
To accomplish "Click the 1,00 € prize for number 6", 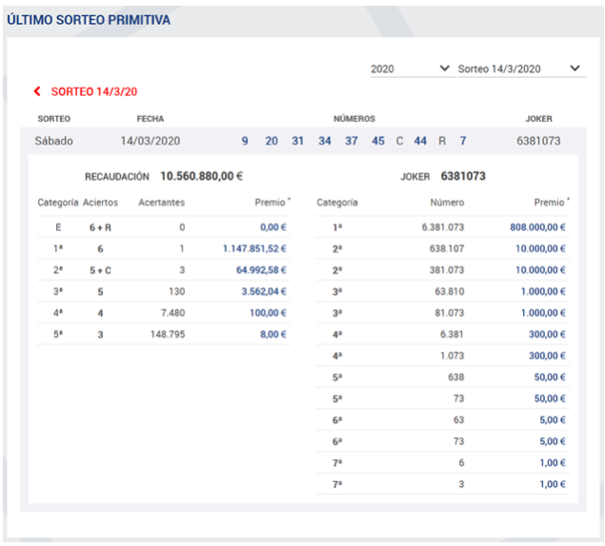I will pos(553,463).
